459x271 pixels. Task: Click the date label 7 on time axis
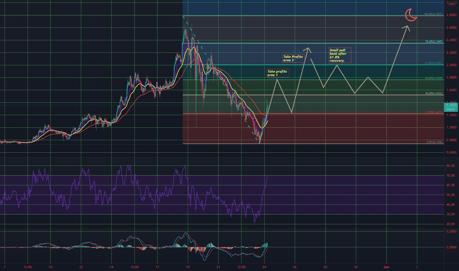click(5, 267)
